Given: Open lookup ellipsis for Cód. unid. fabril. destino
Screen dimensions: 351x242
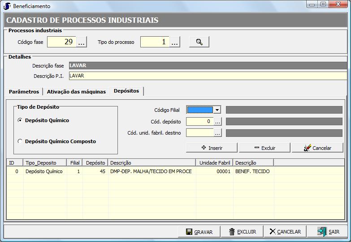Looking at the screenshot, I should tap(217, 133).
